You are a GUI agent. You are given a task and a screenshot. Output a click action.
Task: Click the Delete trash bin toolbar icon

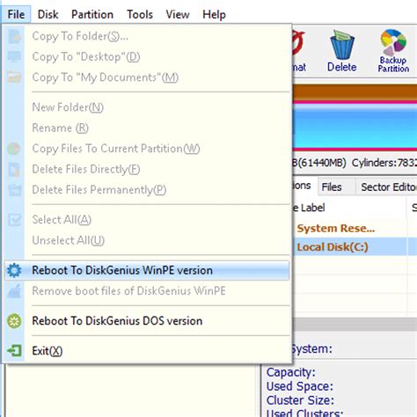(342, 46)
